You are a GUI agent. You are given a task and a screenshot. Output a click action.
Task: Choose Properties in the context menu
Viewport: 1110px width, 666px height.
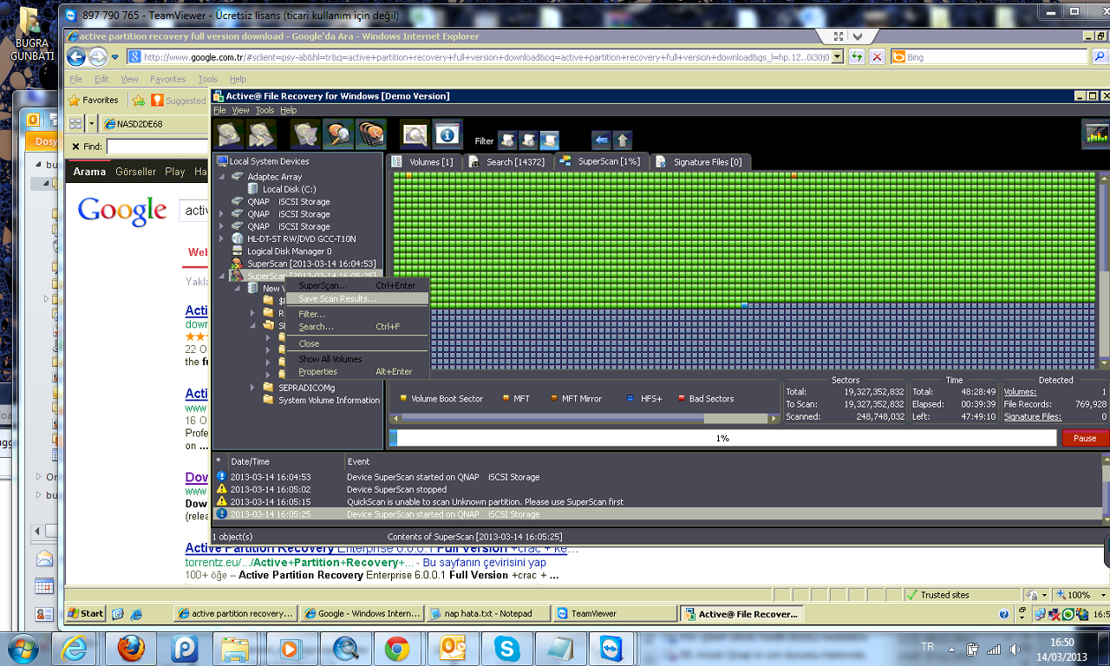coord(357,371)
